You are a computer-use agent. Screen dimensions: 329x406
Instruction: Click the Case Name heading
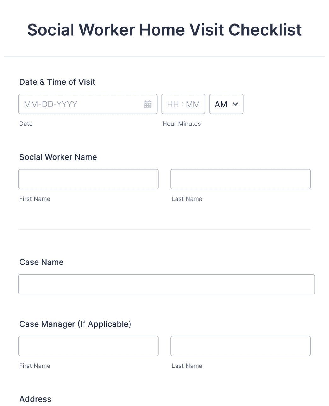click(41, 262)
